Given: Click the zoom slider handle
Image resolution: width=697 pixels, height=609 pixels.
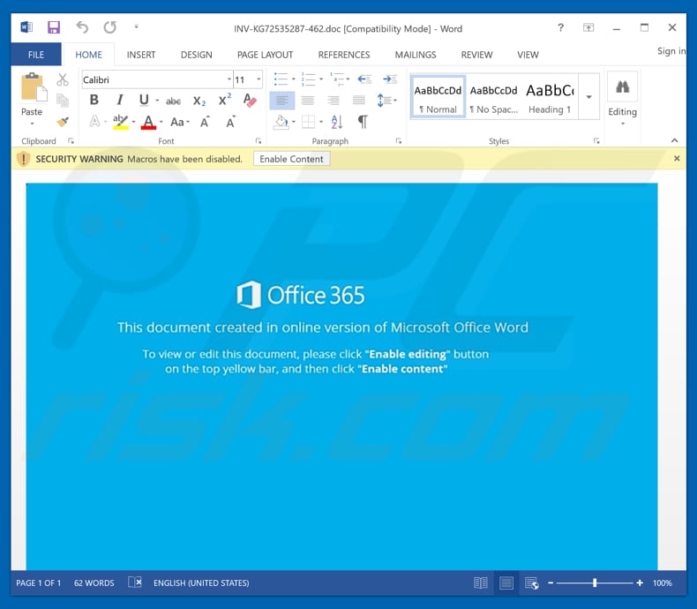Looking at the screenshot, I should point(595,583).
